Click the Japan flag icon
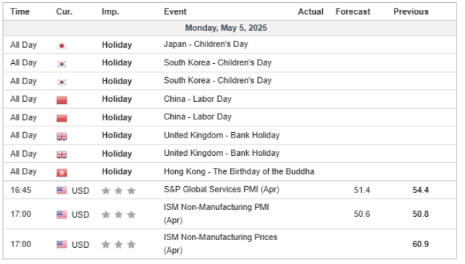 pos(62,46)
